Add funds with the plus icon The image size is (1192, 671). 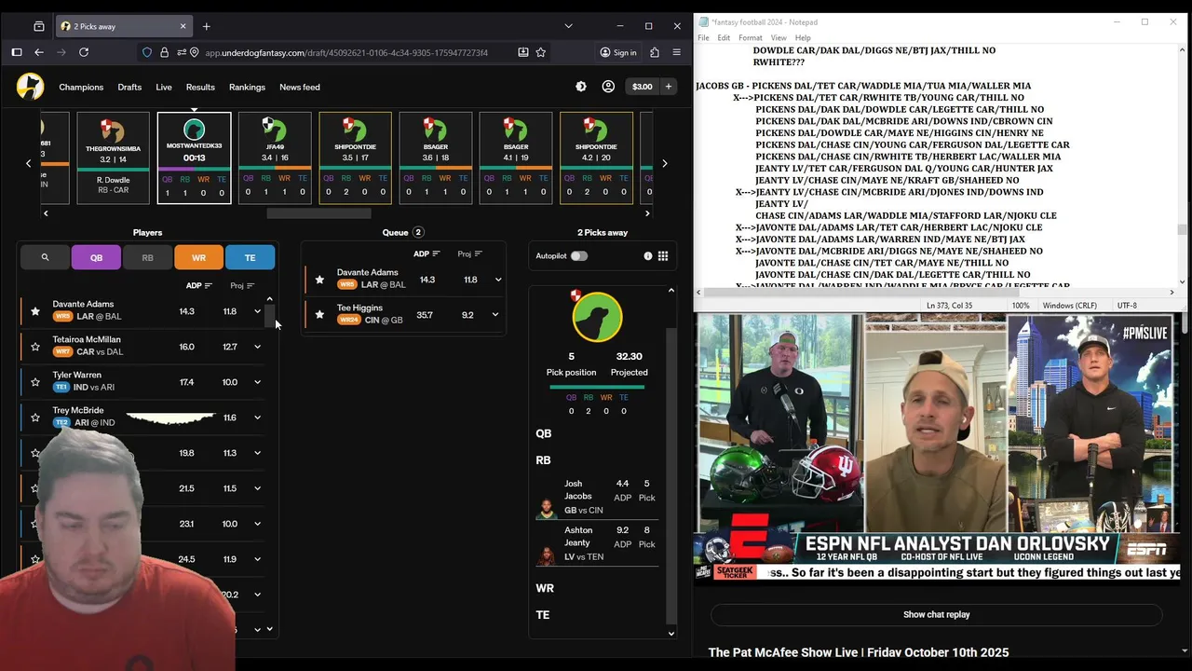(x=668, y=87)
